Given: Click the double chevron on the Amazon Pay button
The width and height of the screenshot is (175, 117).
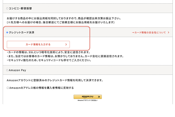Looking at the screenshot, I should pyautogui.click(x=99, y=97).
